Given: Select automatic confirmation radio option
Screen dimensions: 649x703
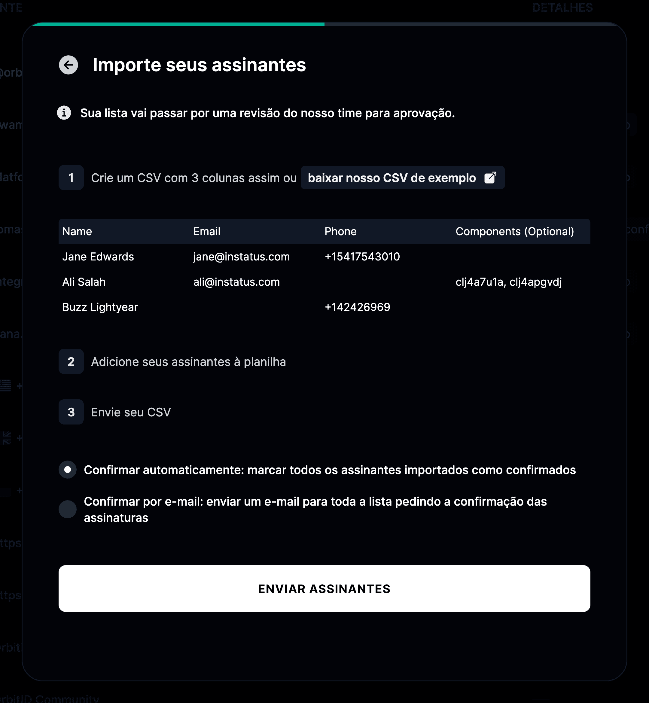Looking at the screenshot, I should [x=68, y=470].
